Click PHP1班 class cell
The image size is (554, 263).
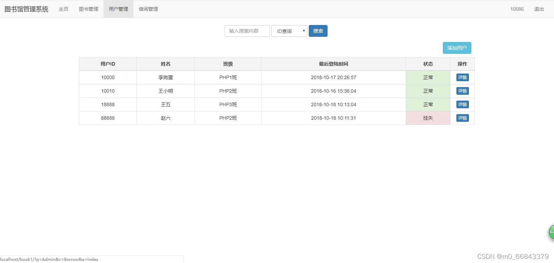(x=228, y=77)
